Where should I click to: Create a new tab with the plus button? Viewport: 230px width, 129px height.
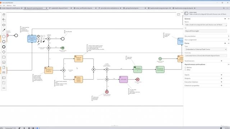coord(224,8)
